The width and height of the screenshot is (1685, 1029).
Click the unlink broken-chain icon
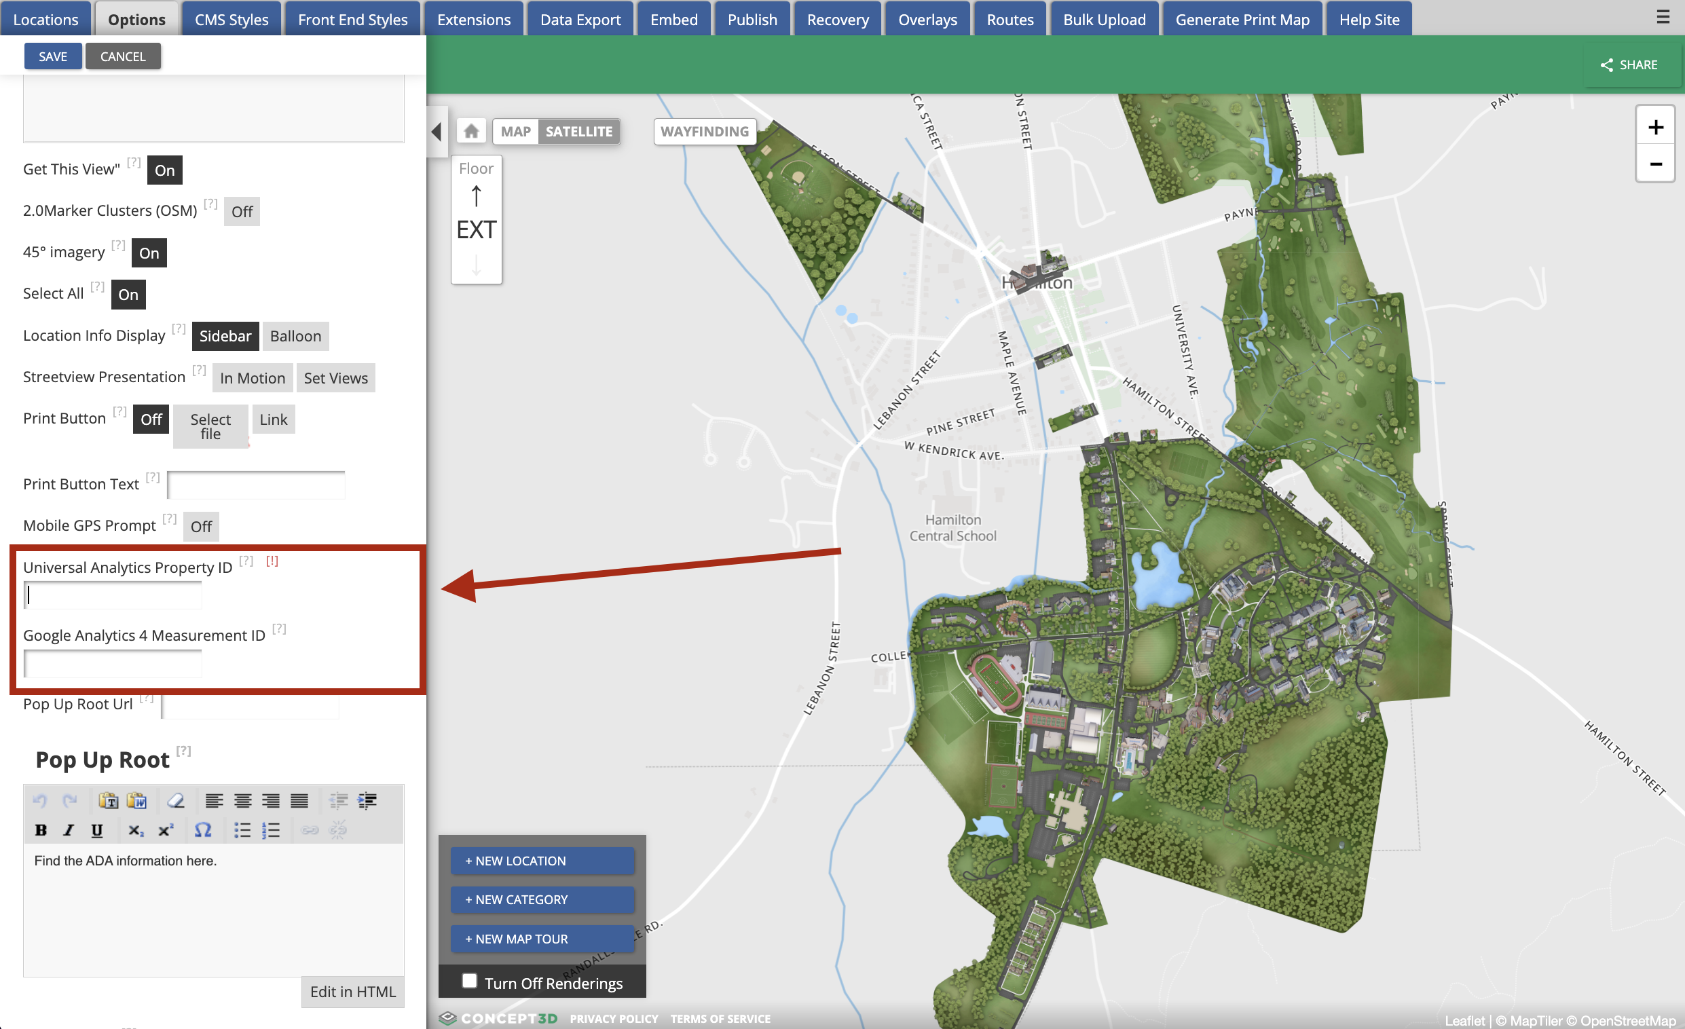tap(338, 830)
